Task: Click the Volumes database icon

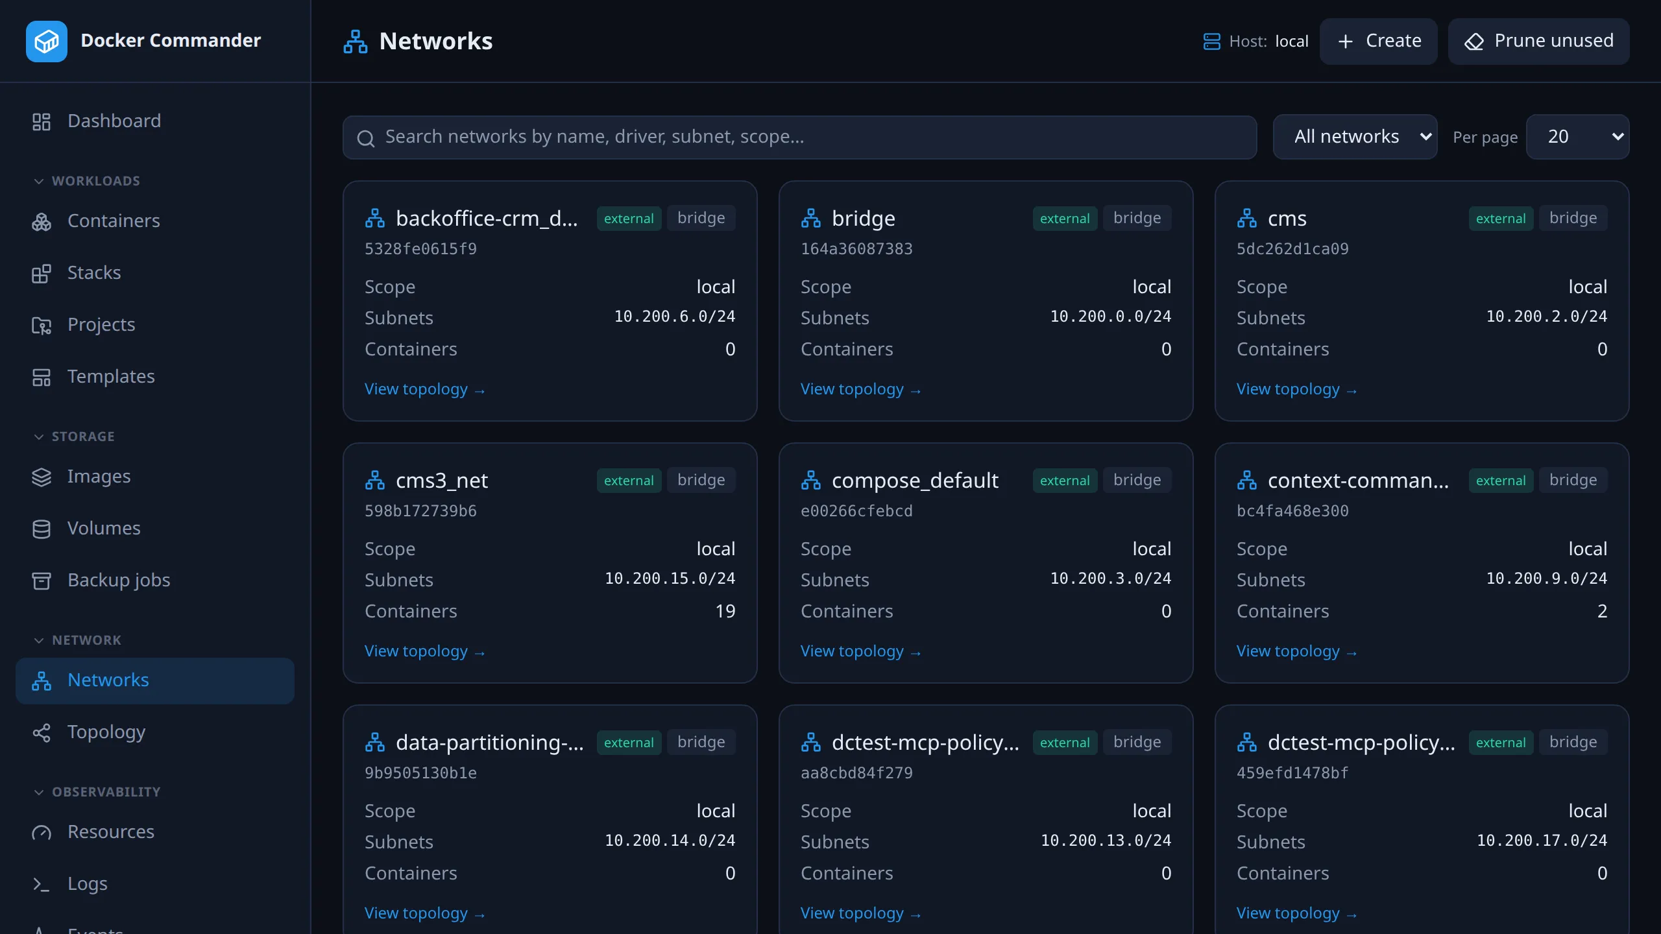Action: pos(42,529)
